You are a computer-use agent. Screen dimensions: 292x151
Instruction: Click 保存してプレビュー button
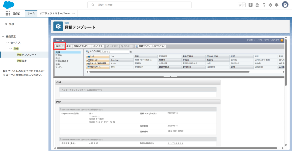tap(82, 46)
